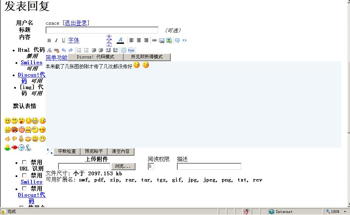350x215 pixels.
Task: Insert email link using envelope icon
Action: point(162,41)
